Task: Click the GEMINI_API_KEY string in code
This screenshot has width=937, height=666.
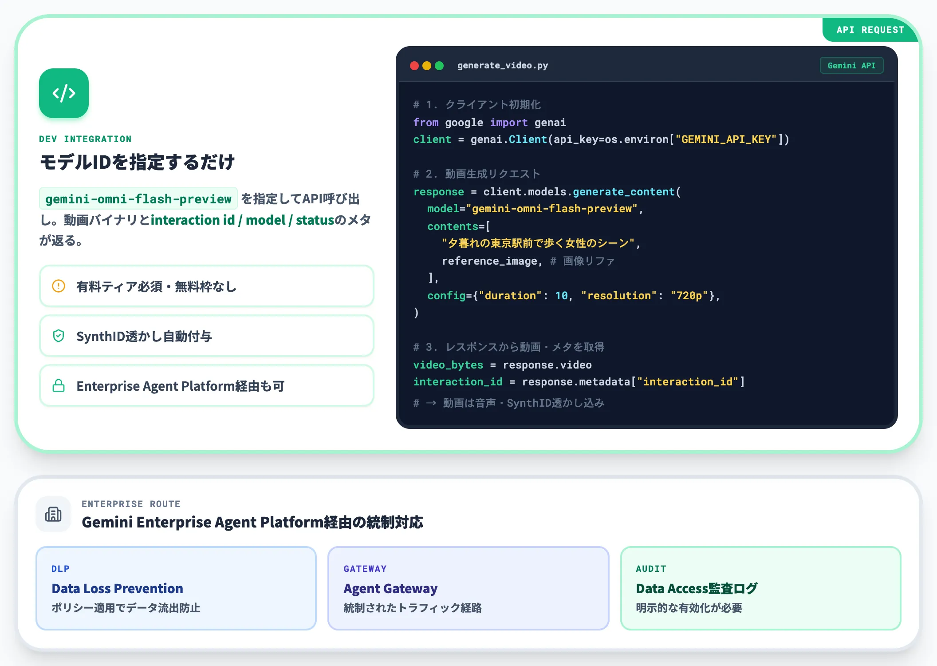Action: 726,139
